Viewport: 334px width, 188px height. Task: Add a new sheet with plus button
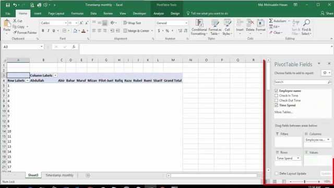88,175
